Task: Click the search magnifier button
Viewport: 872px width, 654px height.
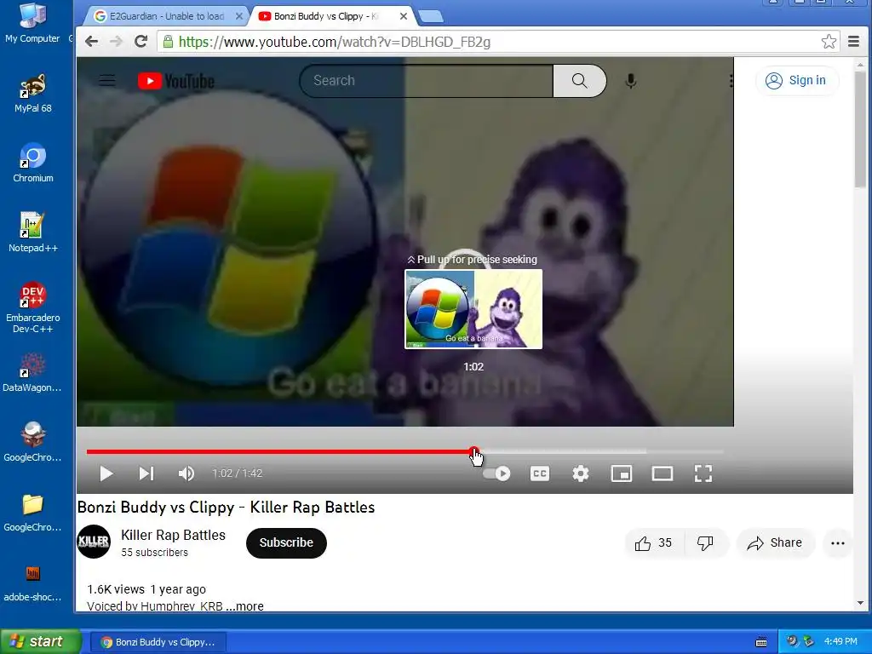Action: (579, 81)
